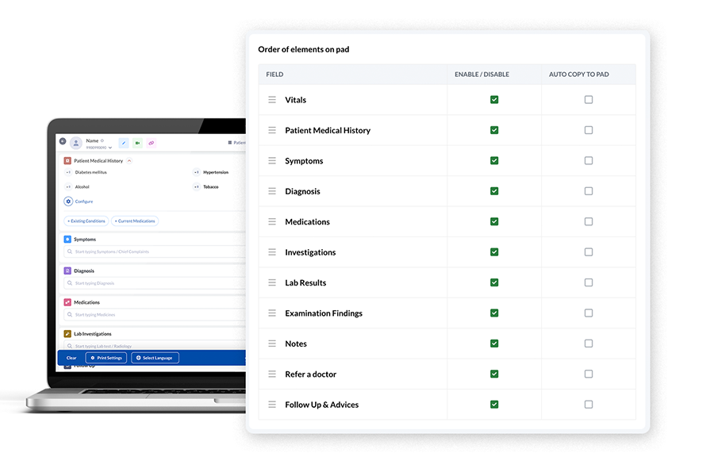The image size is (714, 476).
Task: Click the pink Medications section icon on laptop
Action: coord(67,302)
